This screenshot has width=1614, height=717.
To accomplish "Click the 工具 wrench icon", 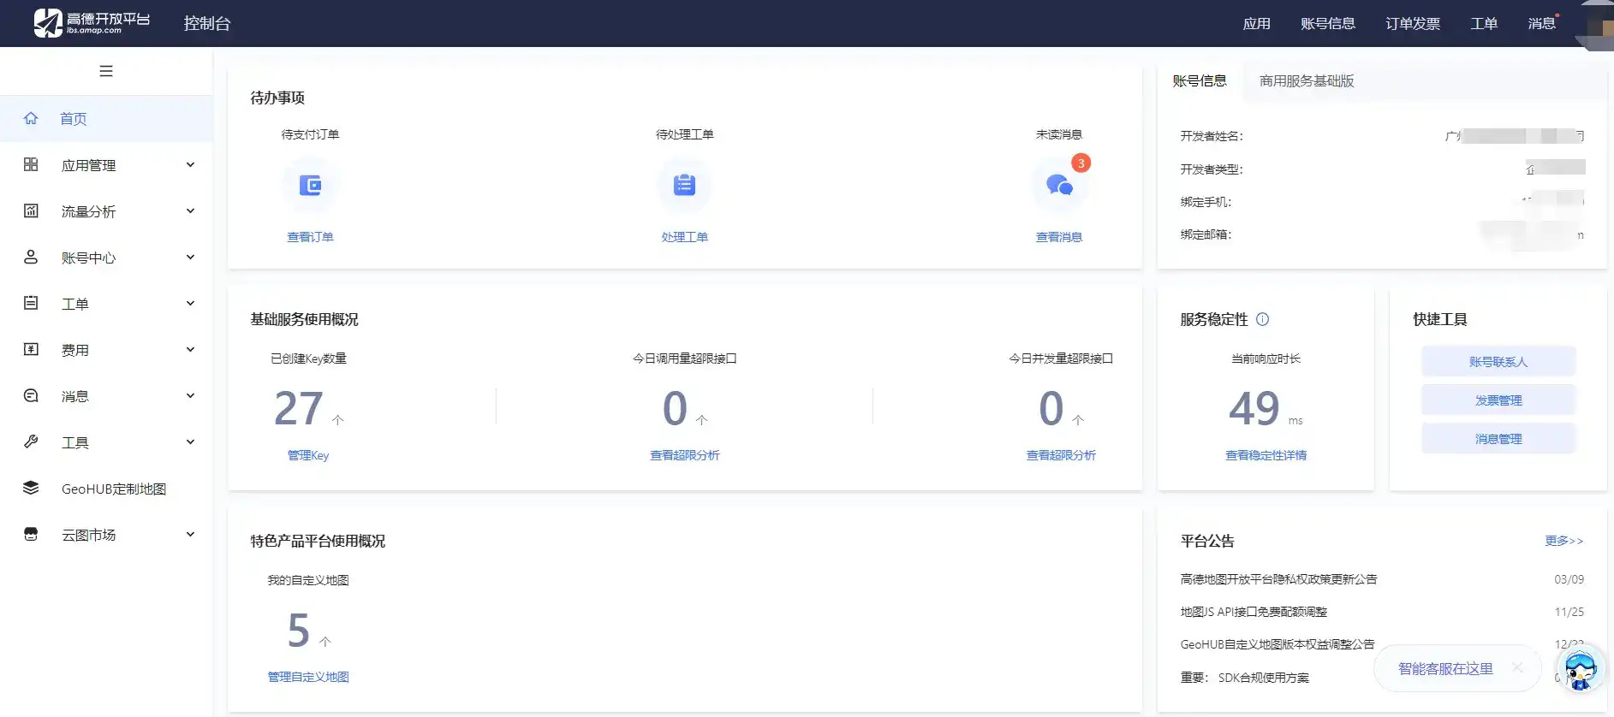I will [31, 441].
